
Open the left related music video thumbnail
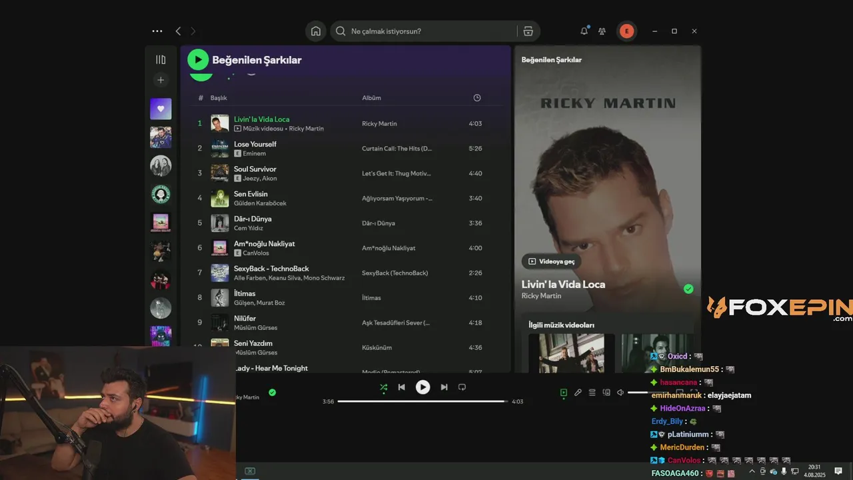click(x=571, y=353)
